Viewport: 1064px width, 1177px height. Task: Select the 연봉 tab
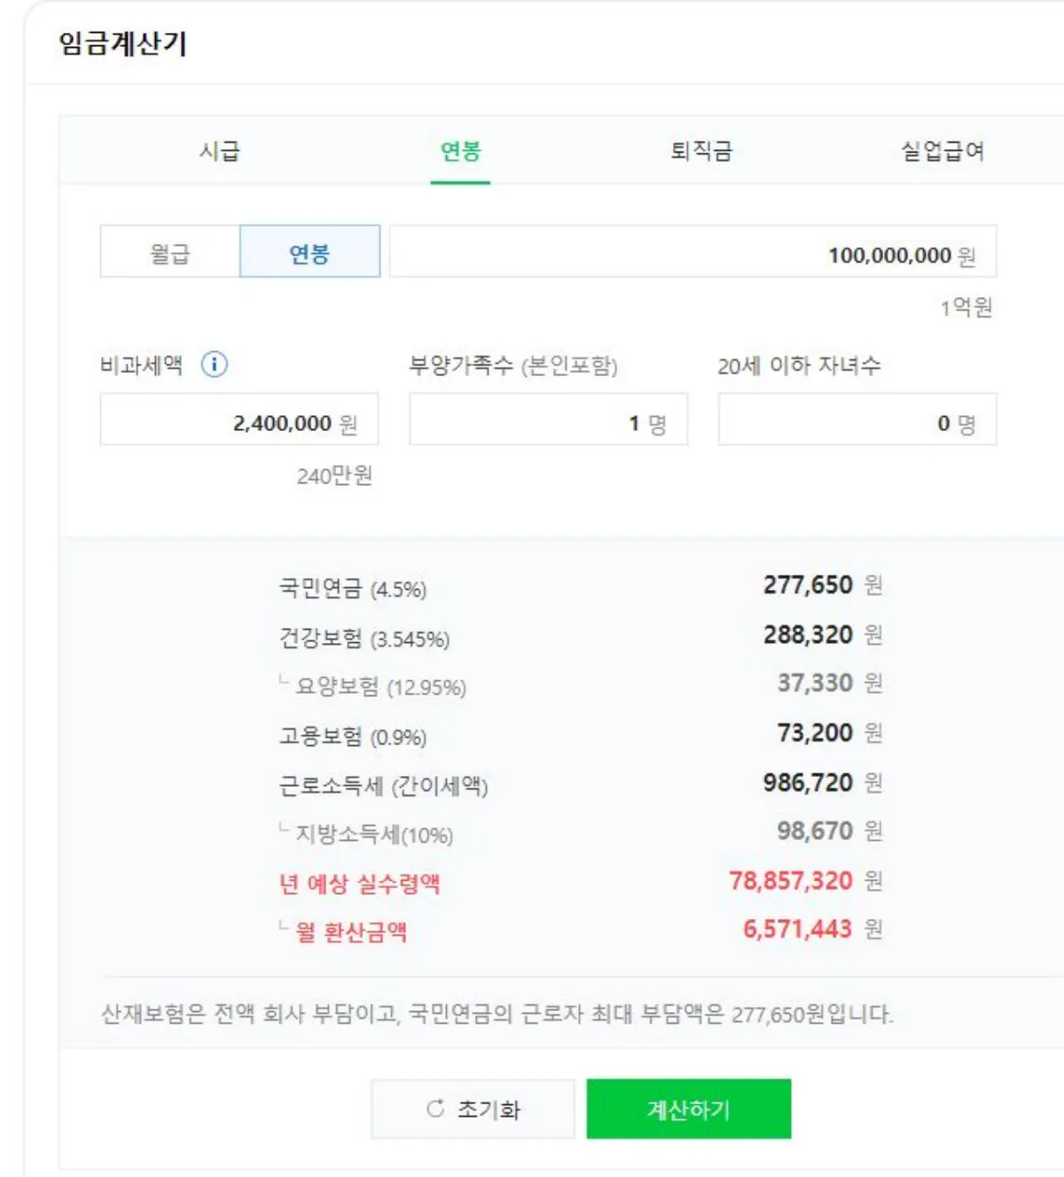coord(462,149)
